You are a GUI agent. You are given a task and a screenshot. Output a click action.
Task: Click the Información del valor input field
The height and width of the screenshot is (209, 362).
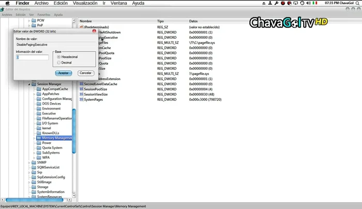(32, 57)
